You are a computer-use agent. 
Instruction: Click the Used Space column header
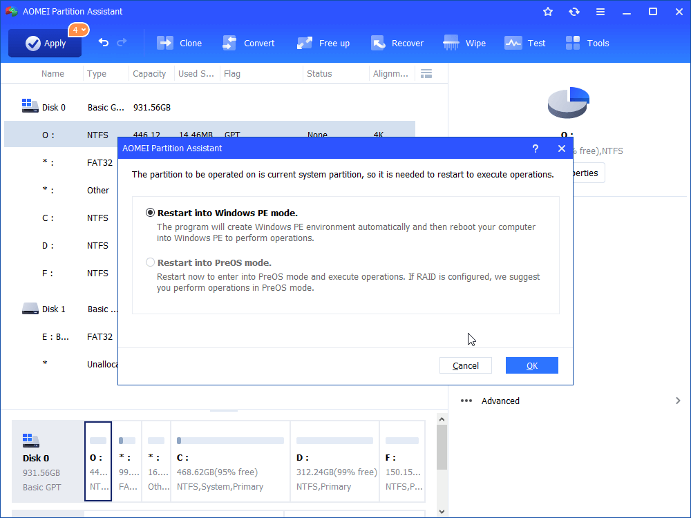point(196,74)
